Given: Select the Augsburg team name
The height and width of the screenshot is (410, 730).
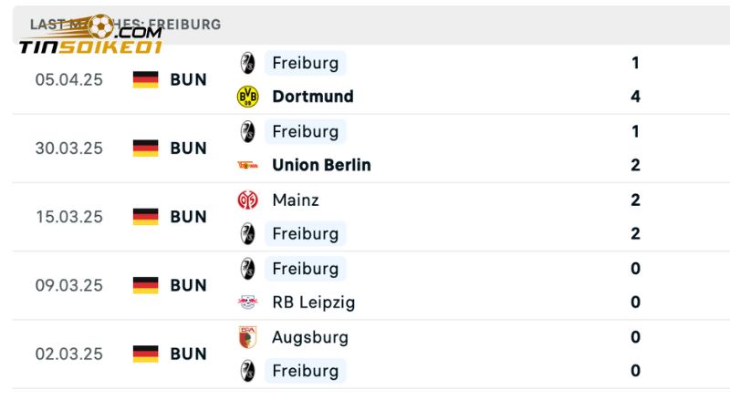Looking at the screenshot, I should (309, 336).
